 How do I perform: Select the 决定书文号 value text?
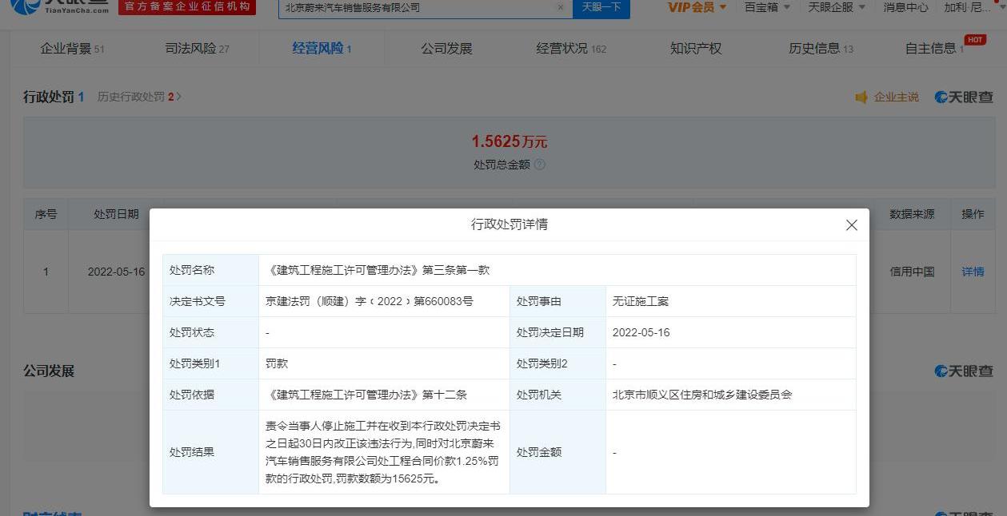click(x=370, y=301)
